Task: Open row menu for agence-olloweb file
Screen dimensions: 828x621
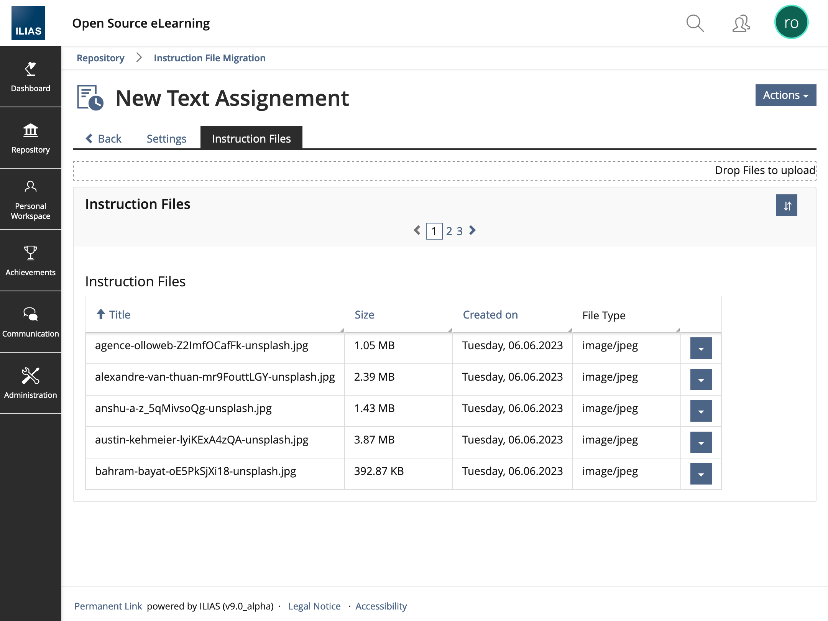Action: click(701, 348)
